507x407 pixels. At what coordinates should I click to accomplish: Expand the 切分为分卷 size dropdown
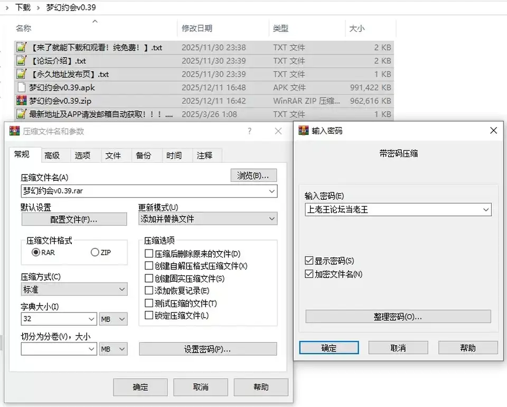[x=91, y=349]
